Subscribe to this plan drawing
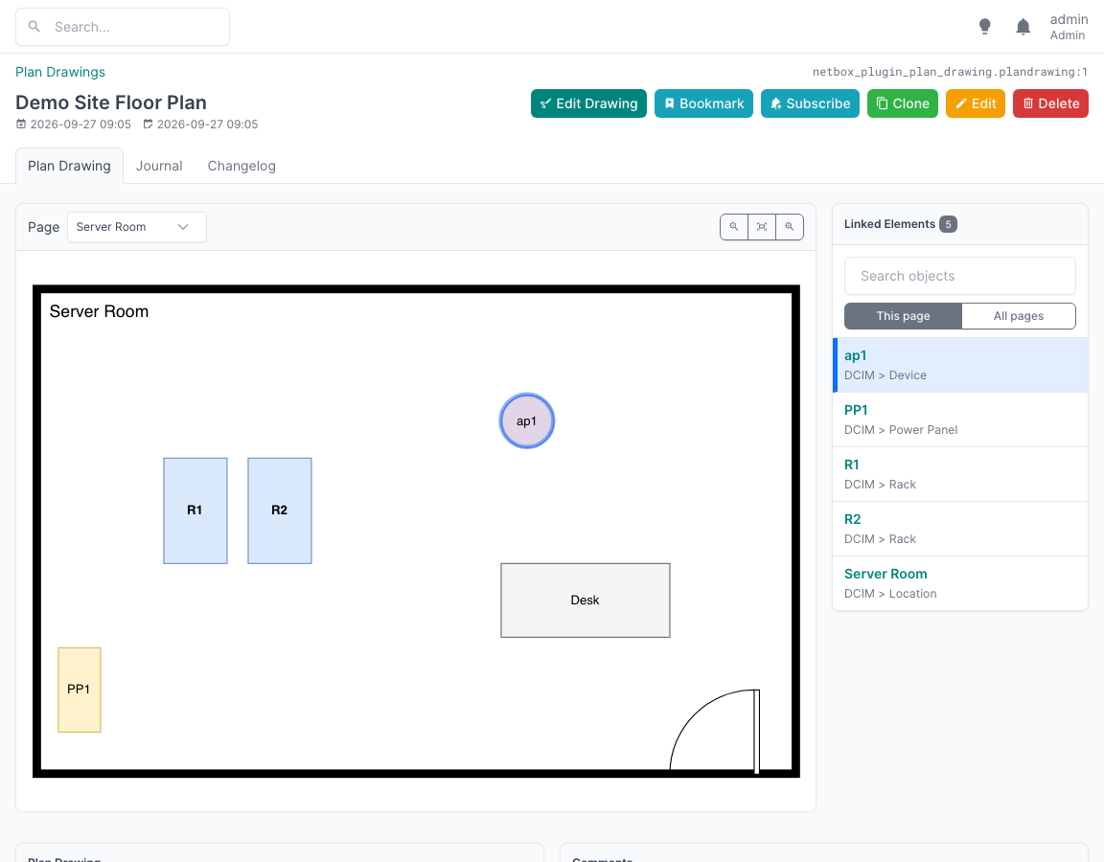Image resolution: width=1104 pixels, height=862 pixels. [810, 103]
